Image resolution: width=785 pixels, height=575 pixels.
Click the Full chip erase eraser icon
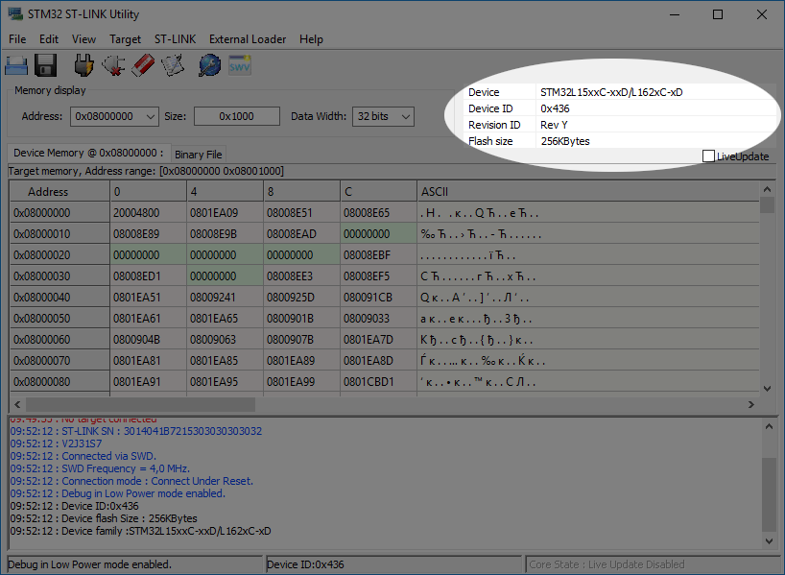pyautogui.click(x=143, y=65)
